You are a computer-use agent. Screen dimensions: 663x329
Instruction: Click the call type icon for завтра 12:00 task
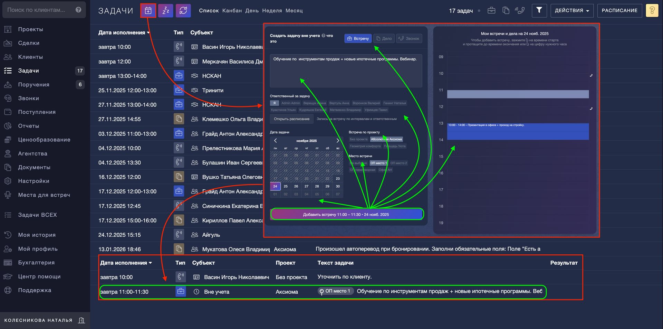click(179, 62)
